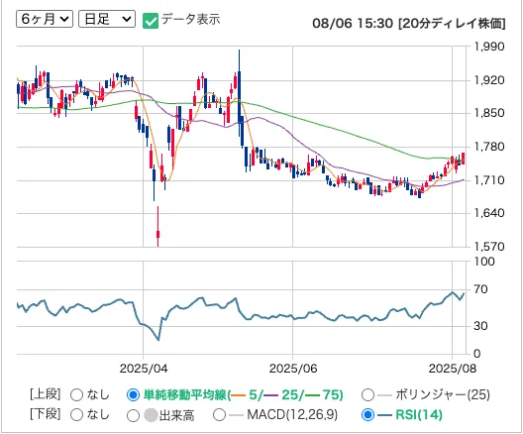This screenshot has width=523, height=434.
Task: Click the orange 5-day line legend swatch
Action: click(239, 395)
